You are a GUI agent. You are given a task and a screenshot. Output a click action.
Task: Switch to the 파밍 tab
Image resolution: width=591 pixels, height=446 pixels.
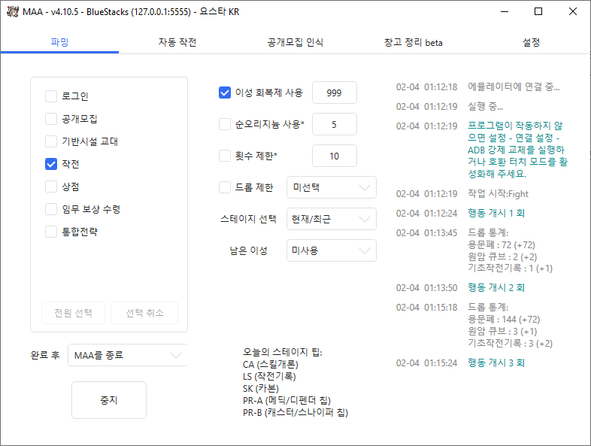[x=59, y=42]
